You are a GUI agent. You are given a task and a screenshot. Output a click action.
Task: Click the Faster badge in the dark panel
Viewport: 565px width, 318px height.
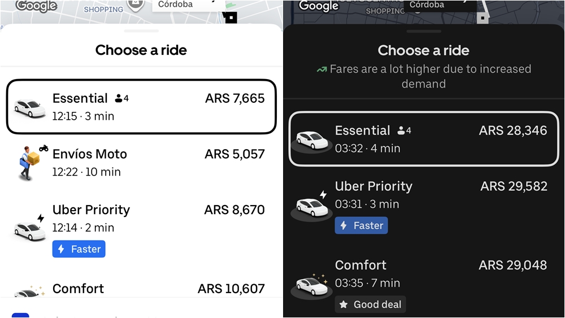coord(362,225)
